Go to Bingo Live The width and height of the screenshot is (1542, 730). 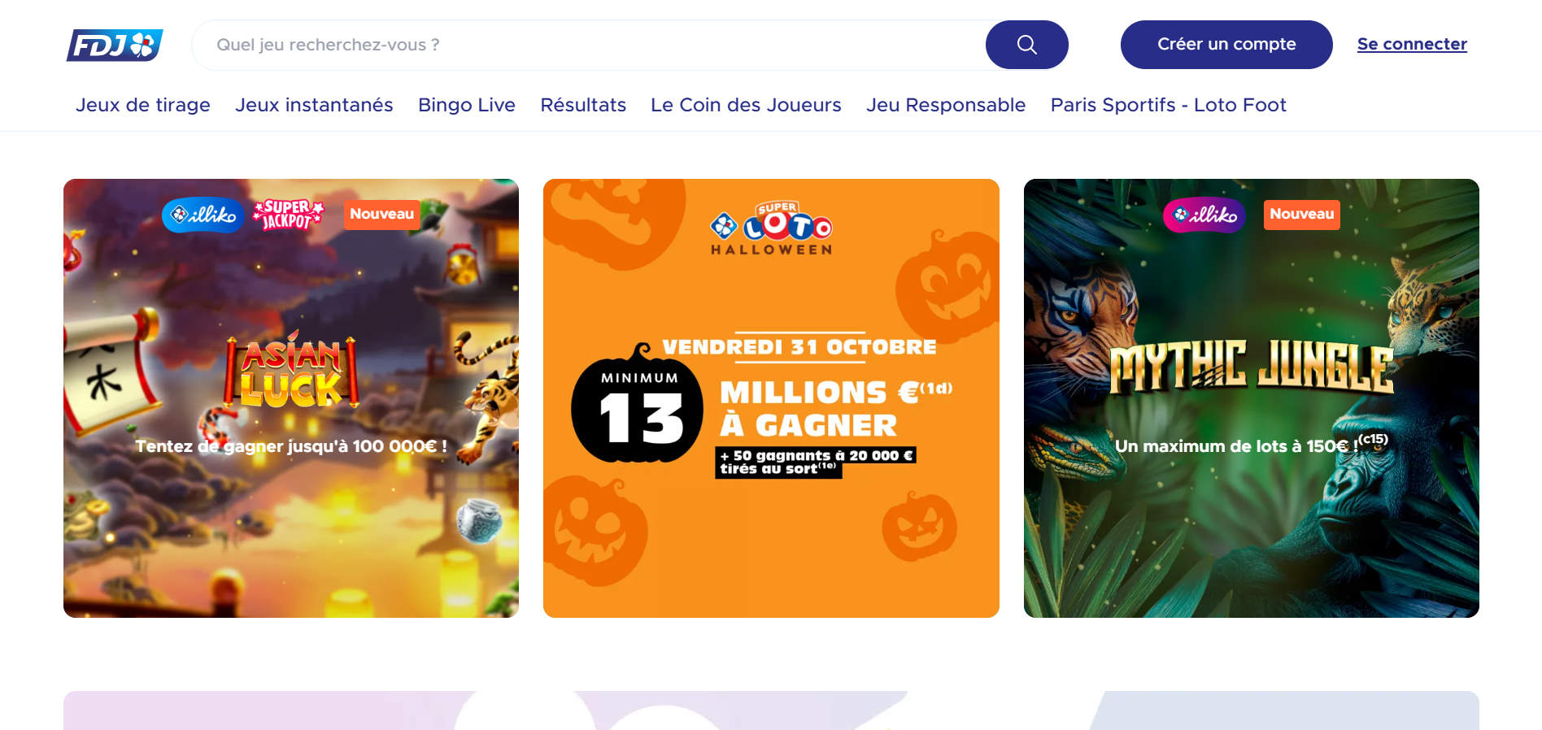coord(467,105)
